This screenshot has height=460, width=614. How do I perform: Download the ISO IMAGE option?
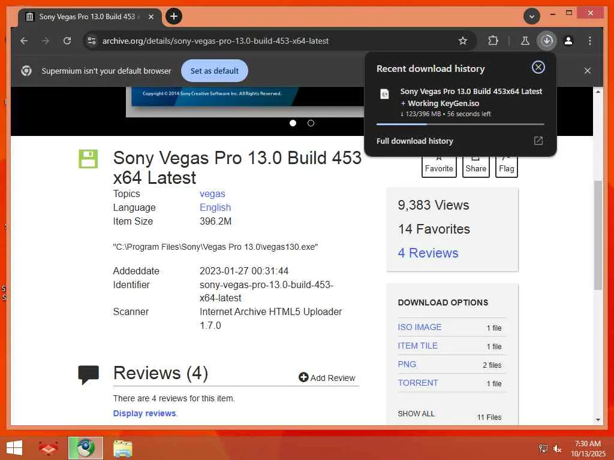(419, 327)
